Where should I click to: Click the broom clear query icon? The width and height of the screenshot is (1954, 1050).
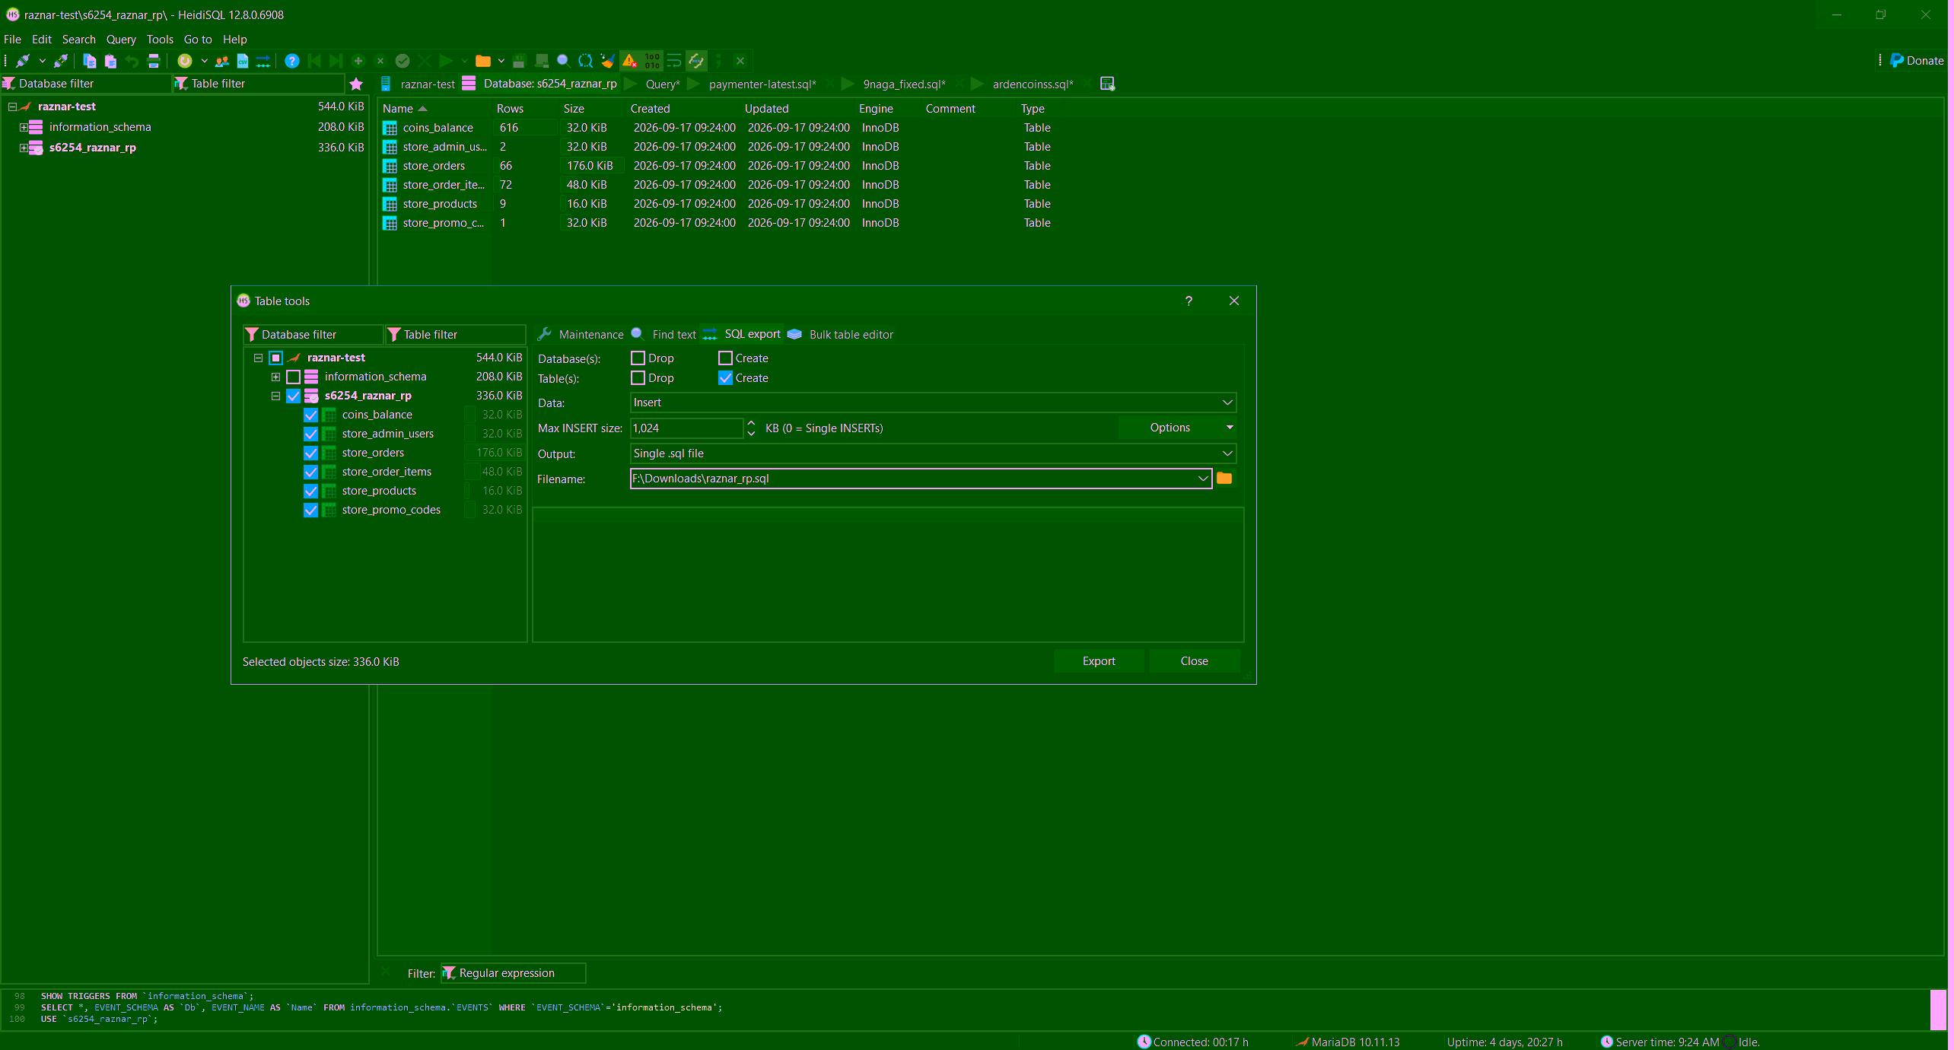tap(607, 61)
